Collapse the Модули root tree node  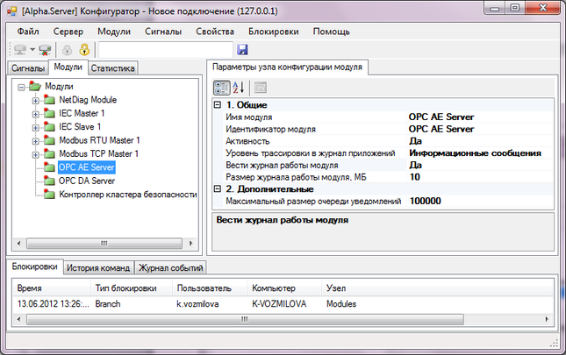click(21, 88)
